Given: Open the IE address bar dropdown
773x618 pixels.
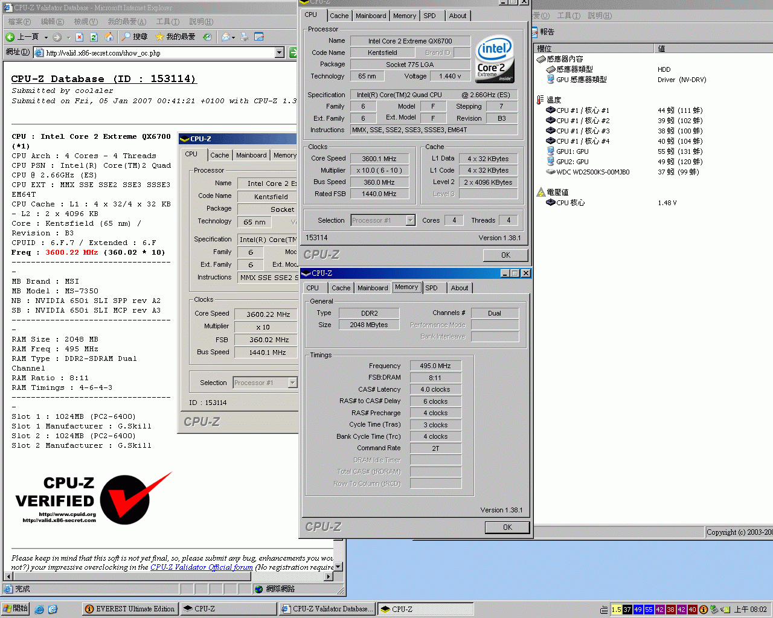Looking at the screenshot, I should pyautogui.click(x=279, y=53).
